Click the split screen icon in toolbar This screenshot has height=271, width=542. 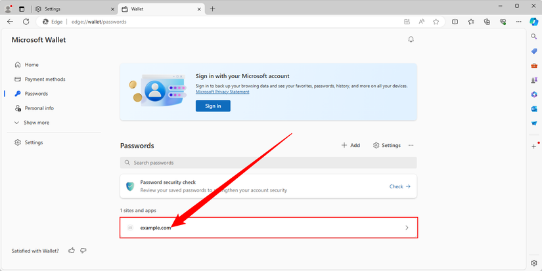pyautogui.click(x=455, y=22)
